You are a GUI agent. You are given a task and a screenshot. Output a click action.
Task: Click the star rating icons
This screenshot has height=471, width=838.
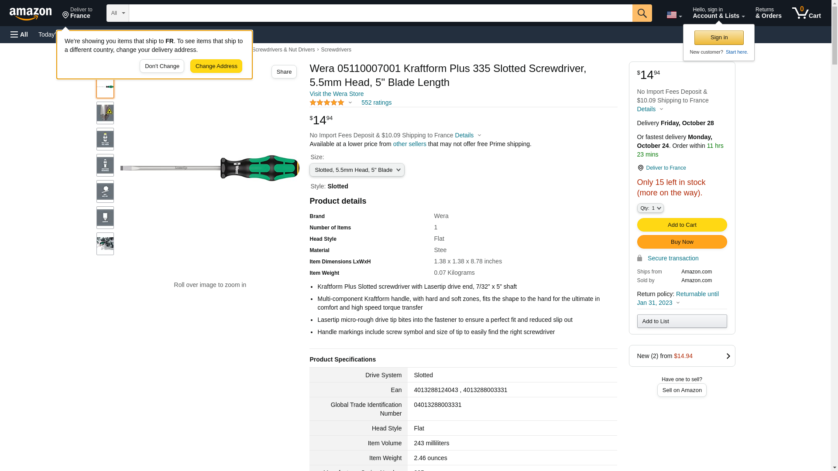click(x=327, y=102)
